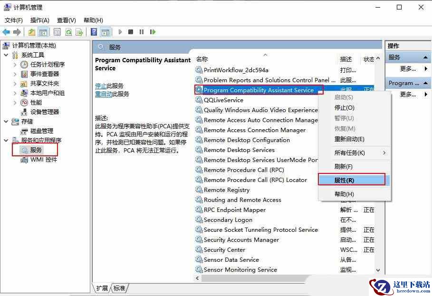Choose 属性(R) from the context menu

click(x=344, y=180)
